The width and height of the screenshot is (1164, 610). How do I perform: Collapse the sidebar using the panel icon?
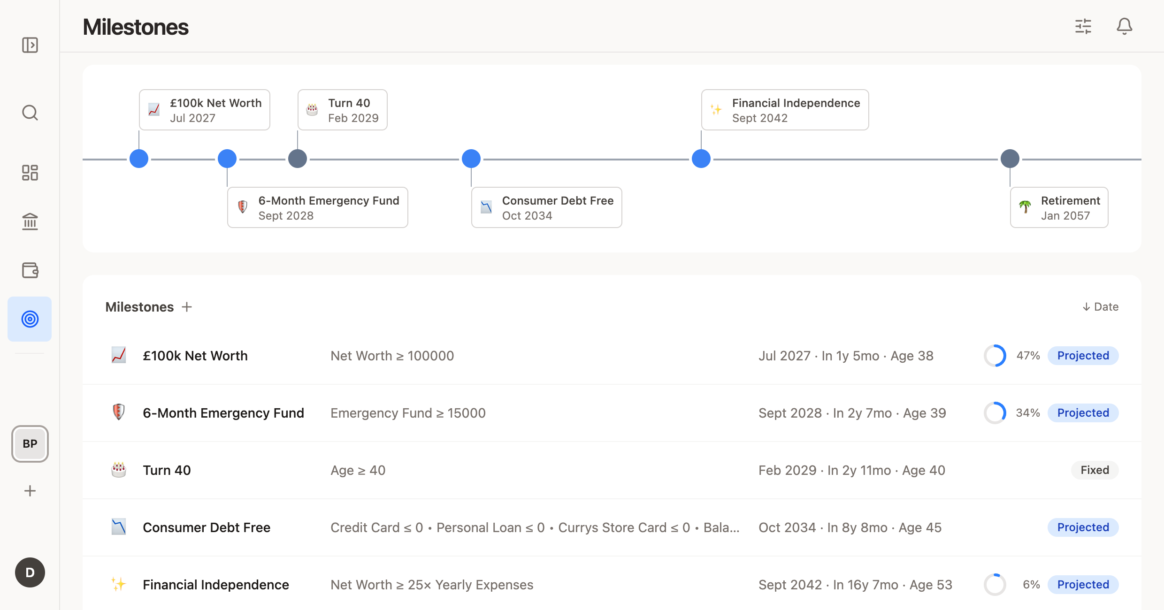(x=30, y=45)
